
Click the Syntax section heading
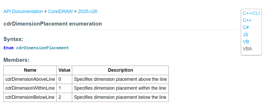coord(13,39)
